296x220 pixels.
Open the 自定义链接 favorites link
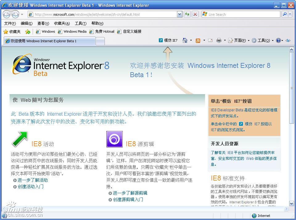tap(129, 31)
